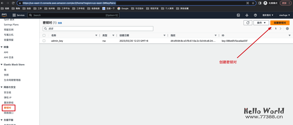Screen dimensions: 293x125
Task: Open 密钥对 in sidebar
Action: click(x=8, y=108)
